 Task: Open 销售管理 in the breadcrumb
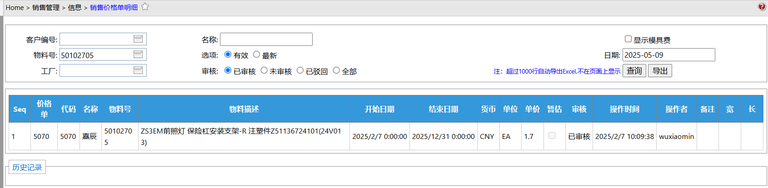(x=46, y=7)
